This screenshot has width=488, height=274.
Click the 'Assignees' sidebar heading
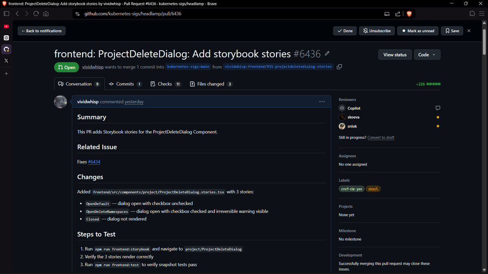pos(347,156)
